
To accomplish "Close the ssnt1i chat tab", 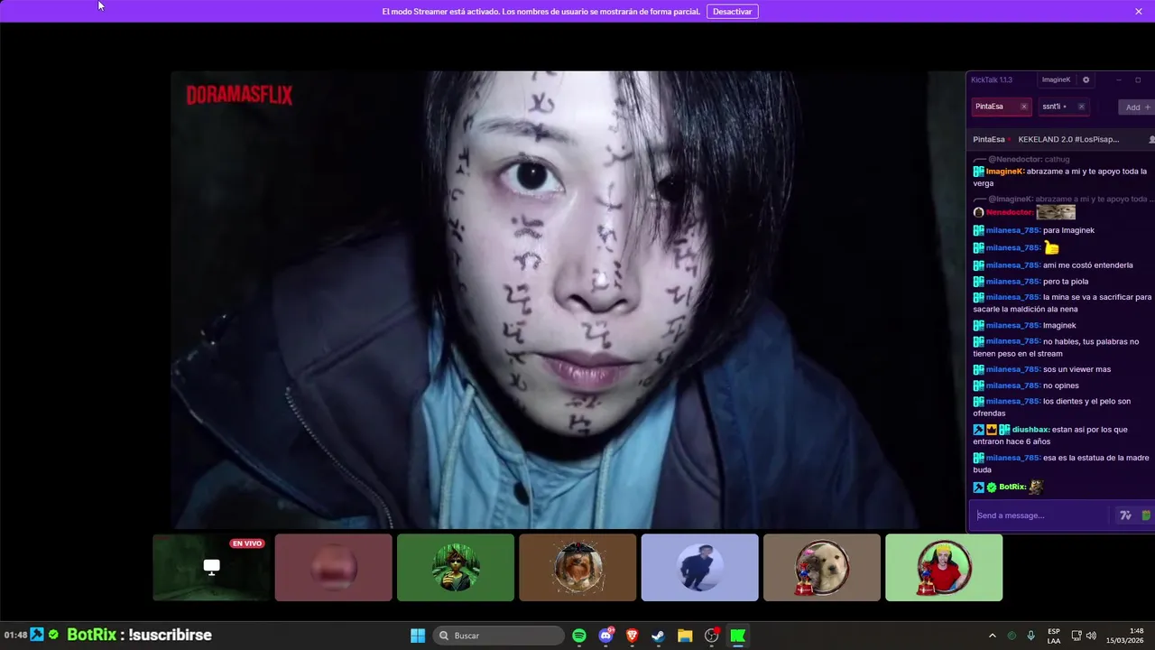I will click(1081, 107).
